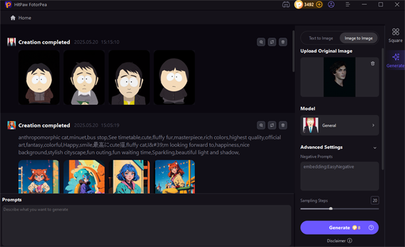This screenshot has width=405, height=247.
Task: Open the Square sidebar tab
Action: [x=396, y=35]
